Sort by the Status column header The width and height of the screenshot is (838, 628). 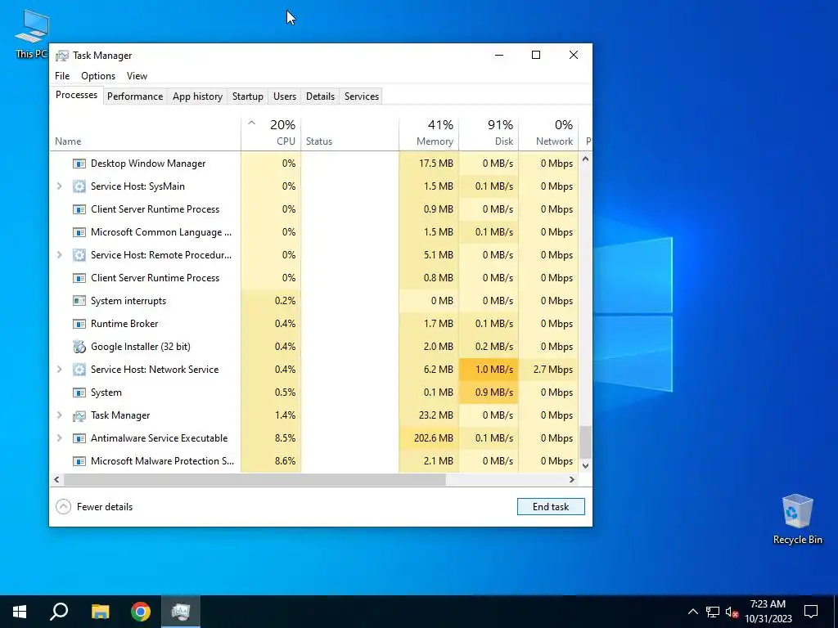[349, 132]
